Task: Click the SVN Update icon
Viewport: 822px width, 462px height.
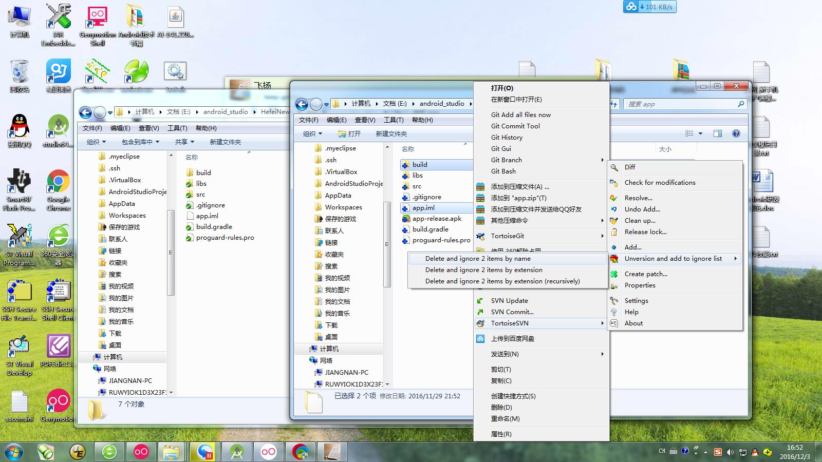Action: (x=480, y=301)
